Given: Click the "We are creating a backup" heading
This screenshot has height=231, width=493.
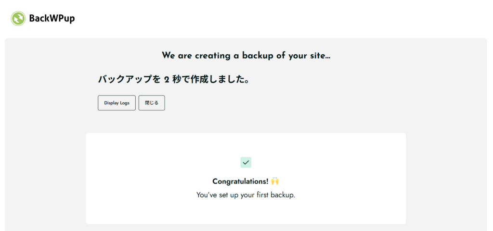Looking at the screenshot, I should point(246,56).
